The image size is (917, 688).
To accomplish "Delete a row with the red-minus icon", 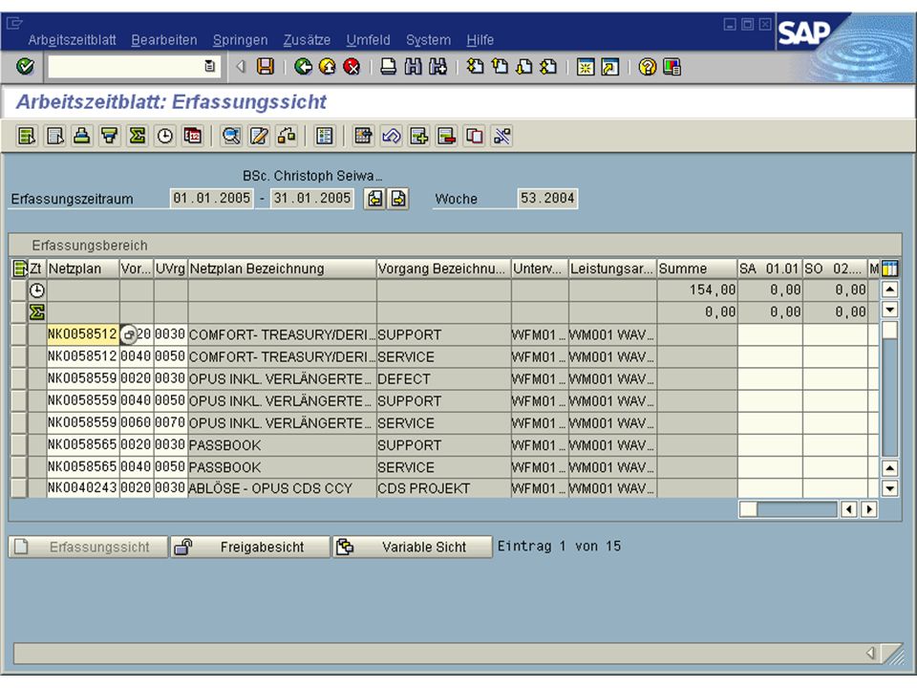I will pos(446,137).
